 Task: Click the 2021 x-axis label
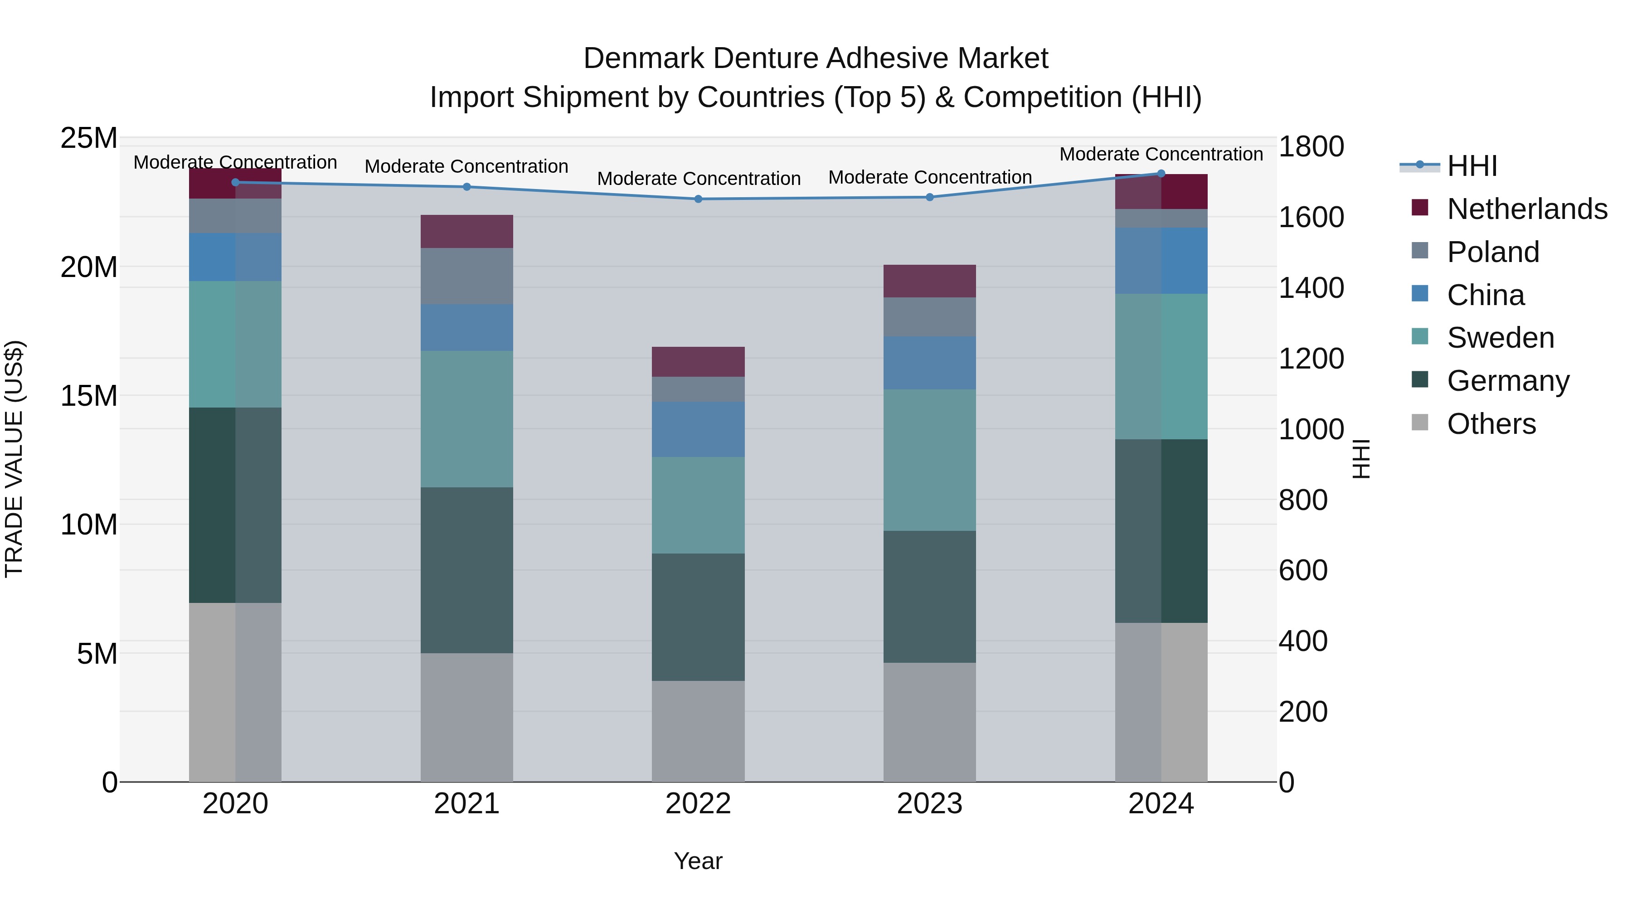click(467, 804)
